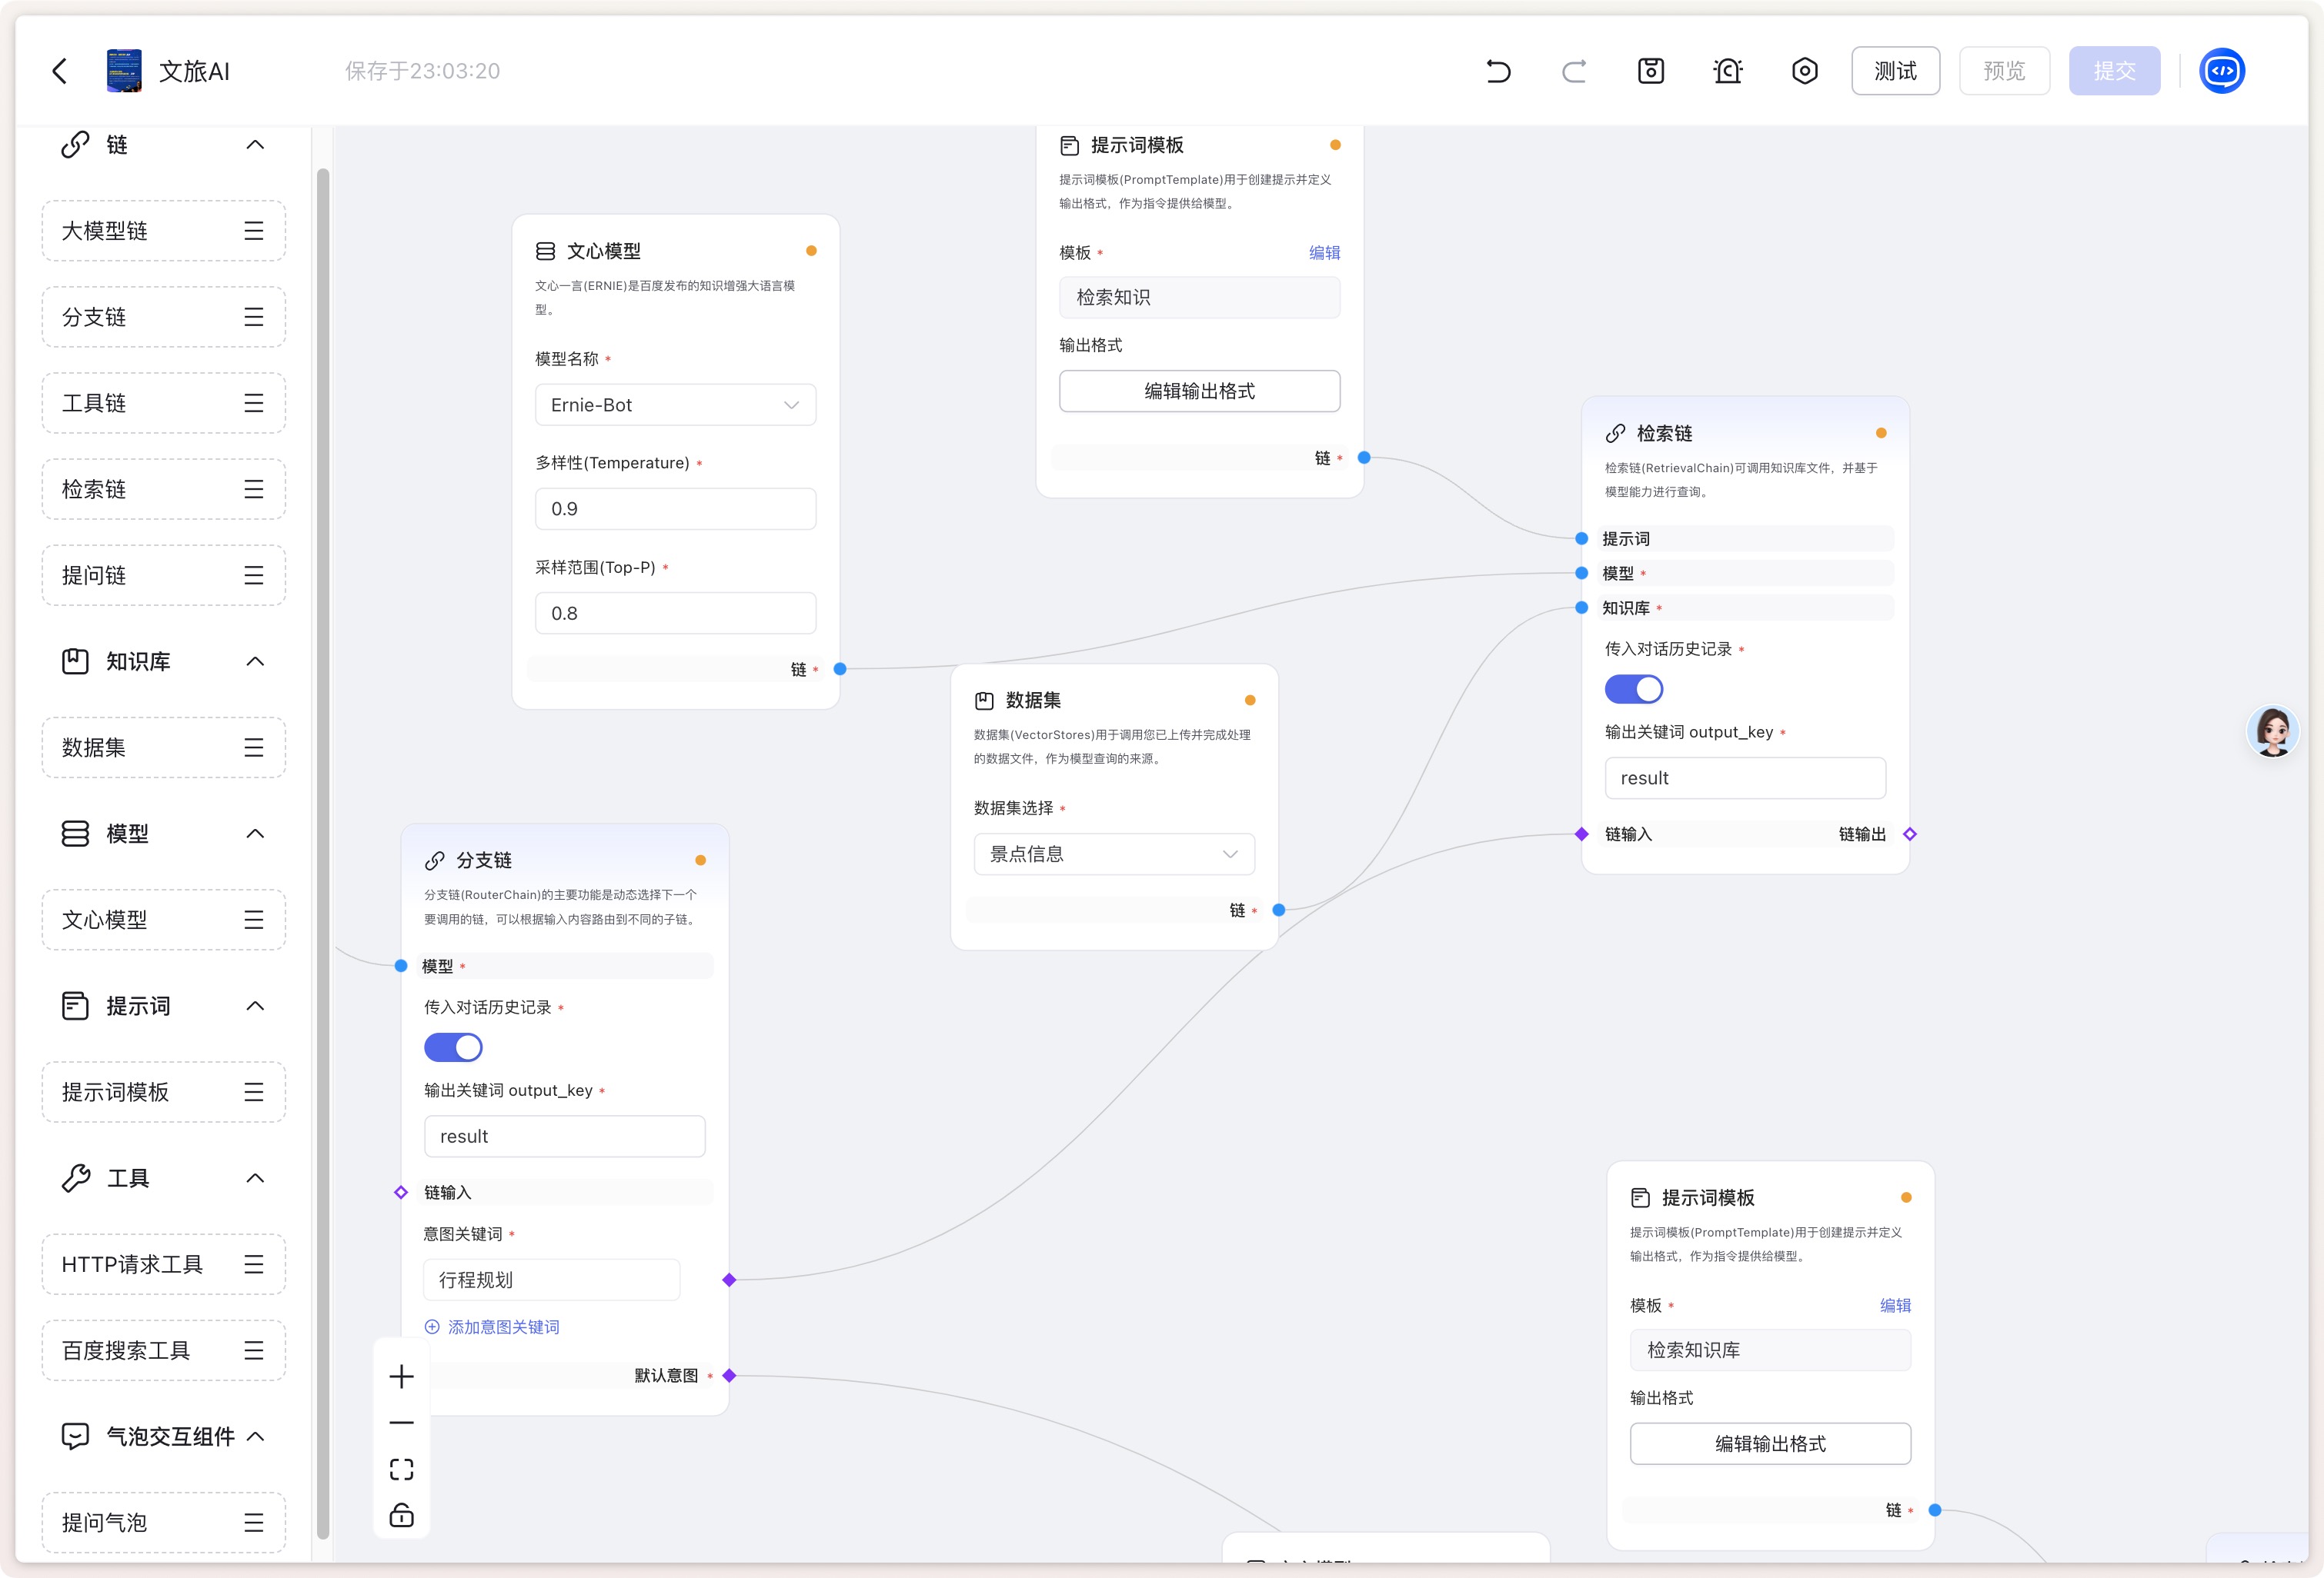Click the 添加意图关键词 link
Image resolution: width=2324 pixels, height=1578 pixels.
coord(502,1327)
